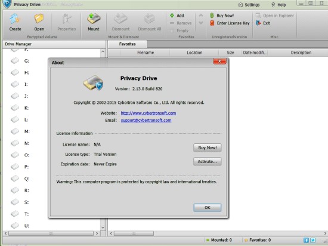Image resolution: width=328 pixels, height=246 pixels.
Task: Select the Mount drive icon
Action: pyautogui.click(x=94, y=22)
